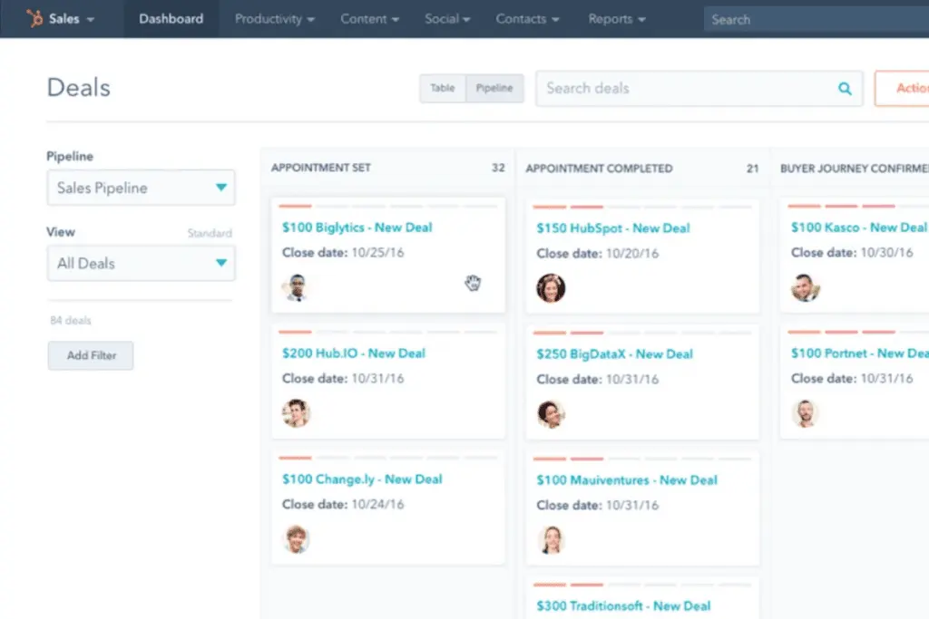Click the search deals magnifier icon
Image resolution: width=929 pixels, height=619 pixels.
click(x=845, y=89)
